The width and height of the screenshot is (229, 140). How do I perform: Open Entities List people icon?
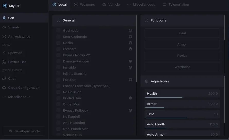[4, 62]
